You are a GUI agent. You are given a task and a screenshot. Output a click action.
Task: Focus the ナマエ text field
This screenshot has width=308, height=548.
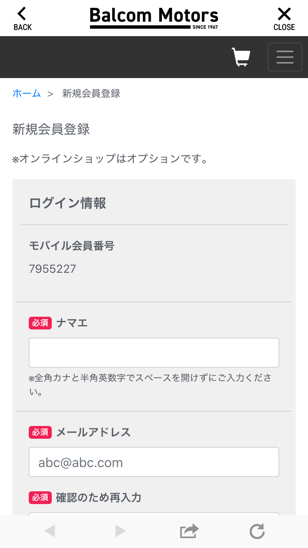coord(154,352)
